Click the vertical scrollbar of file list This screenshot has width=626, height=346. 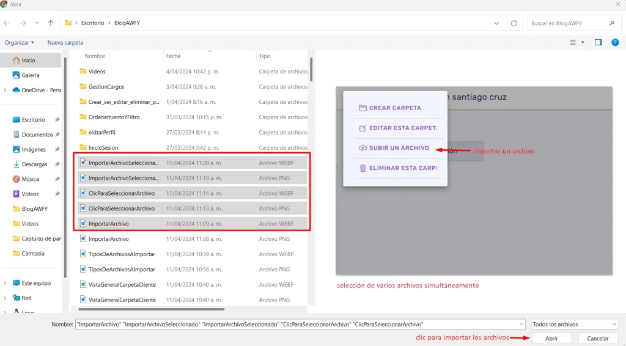(311, 69)
